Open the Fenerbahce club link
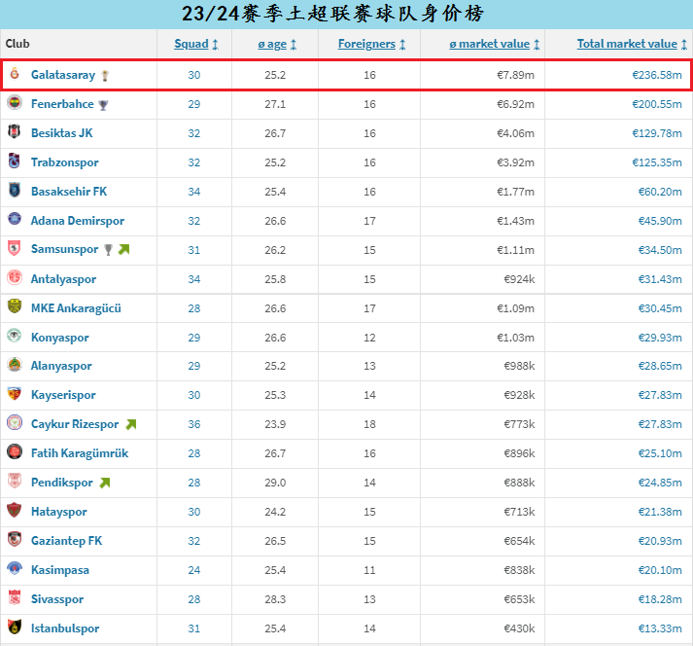Image resolution: width=693 pixels, height=646 pixels. tap(62, 104)
